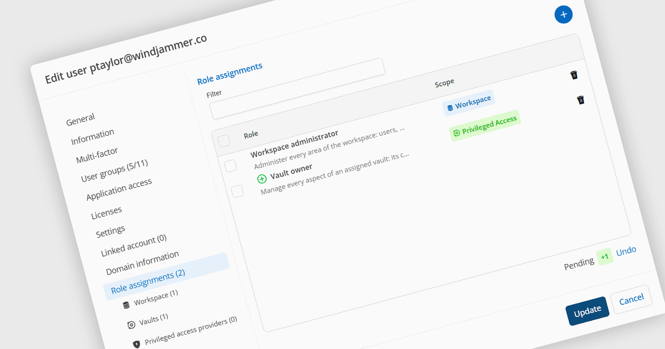Open the Multi-factor section
The image size is (665, 349).
click(97, 156)
